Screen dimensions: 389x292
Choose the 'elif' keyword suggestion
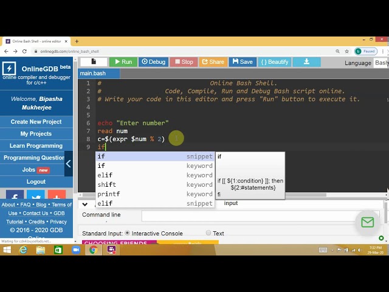coord(155,175)
